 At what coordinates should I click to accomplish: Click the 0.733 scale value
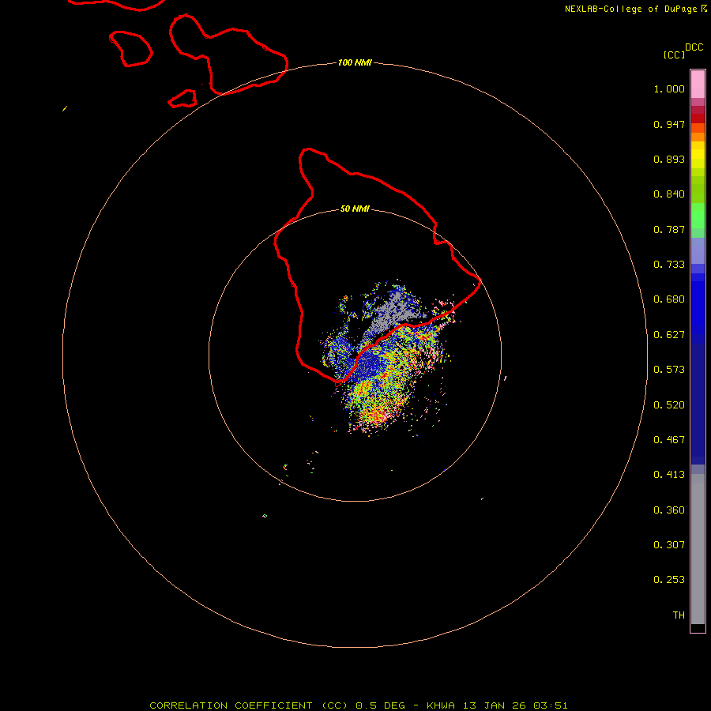(x=669, y=265)
